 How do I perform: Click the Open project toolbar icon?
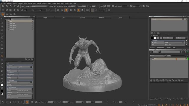(7, 6)
